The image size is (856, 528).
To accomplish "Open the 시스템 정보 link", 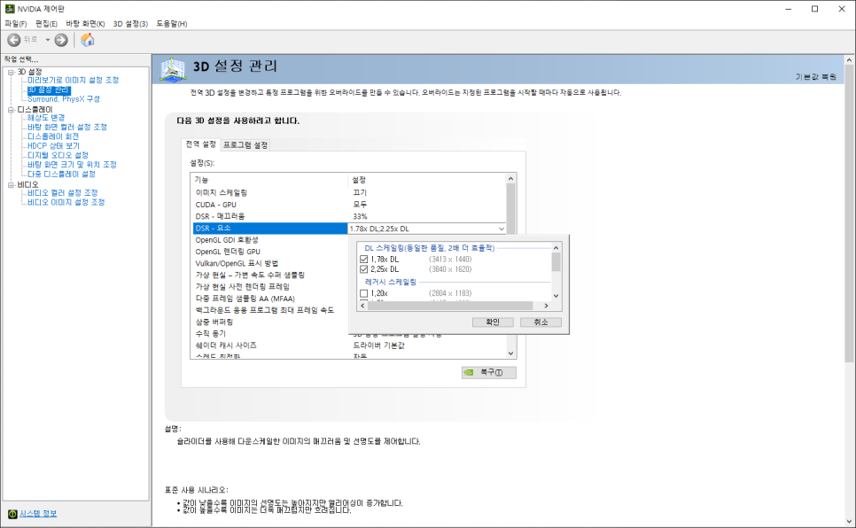I will 38,514.
